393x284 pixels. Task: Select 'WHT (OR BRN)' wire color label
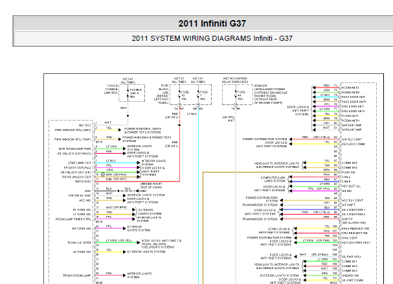coord(117,207)
